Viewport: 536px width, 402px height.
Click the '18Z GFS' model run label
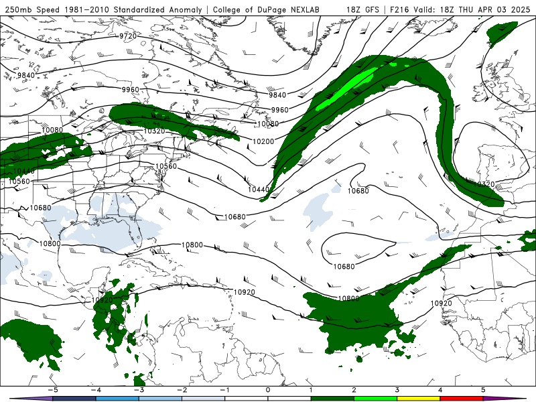pos(362,9)
